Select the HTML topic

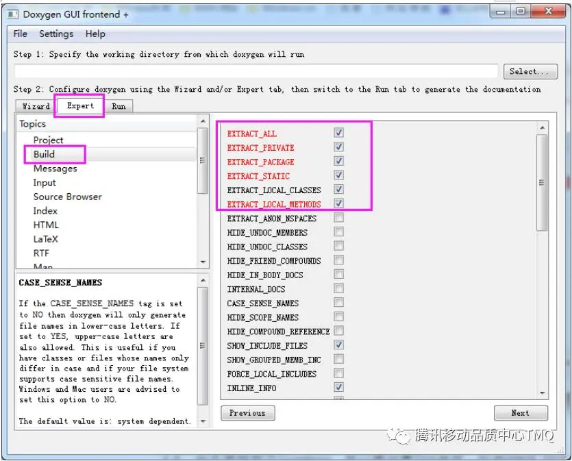click(46, 225)
